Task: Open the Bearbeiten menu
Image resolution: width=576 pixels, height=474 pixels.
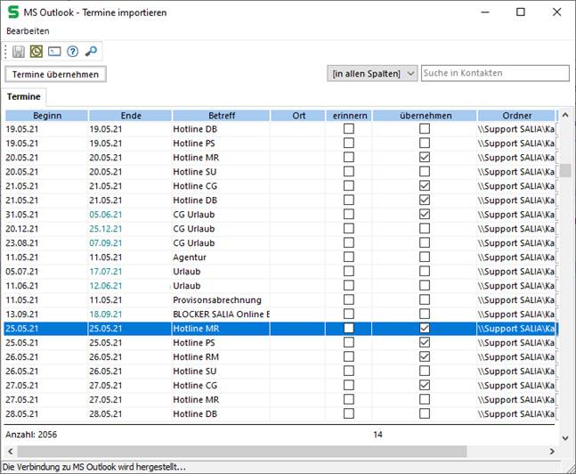Action: [x=28, y=31]
